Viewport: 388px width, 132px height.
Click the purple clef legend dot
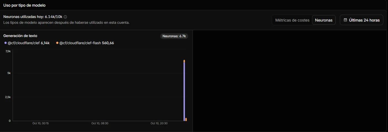point(6,43)
